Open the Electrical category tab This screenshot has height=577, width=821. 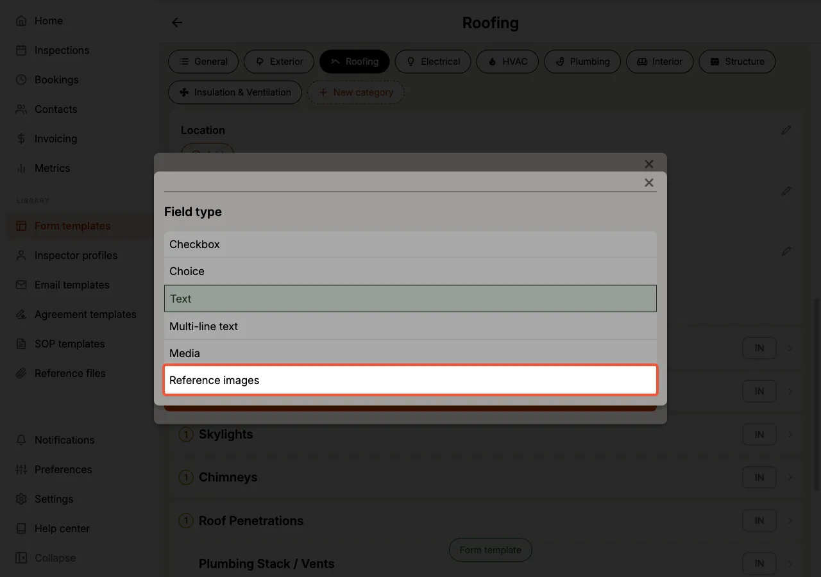[433, 62]
